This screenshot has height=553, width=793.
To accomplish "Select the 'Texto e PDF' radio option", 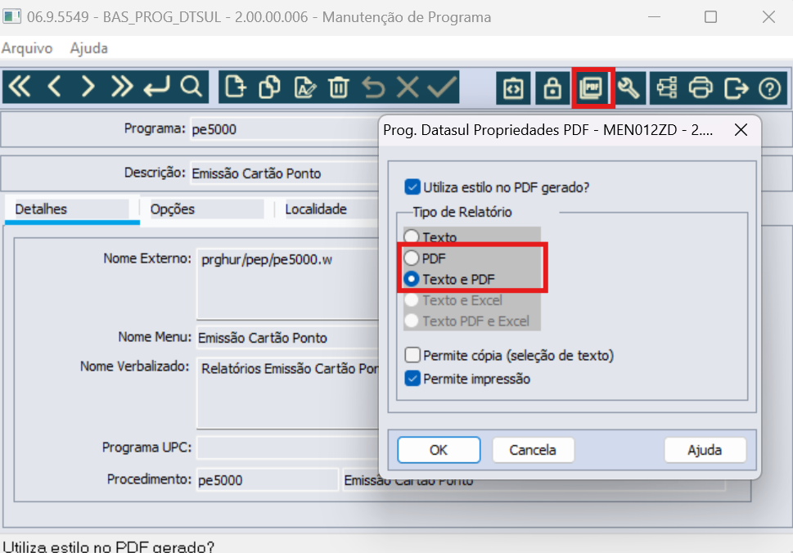I will [x=411, y=279].
